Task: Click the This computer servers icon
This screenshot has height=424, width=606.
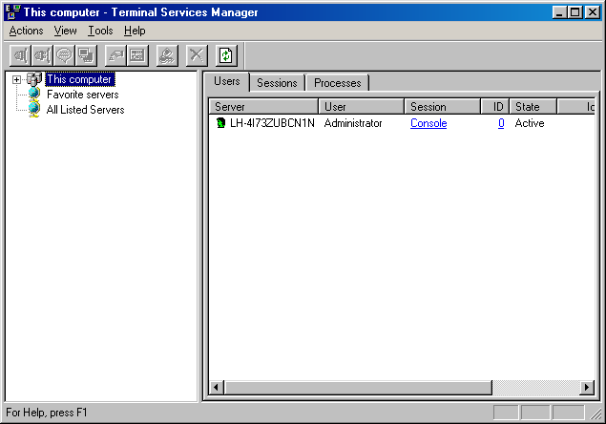Action: [34, 79]
